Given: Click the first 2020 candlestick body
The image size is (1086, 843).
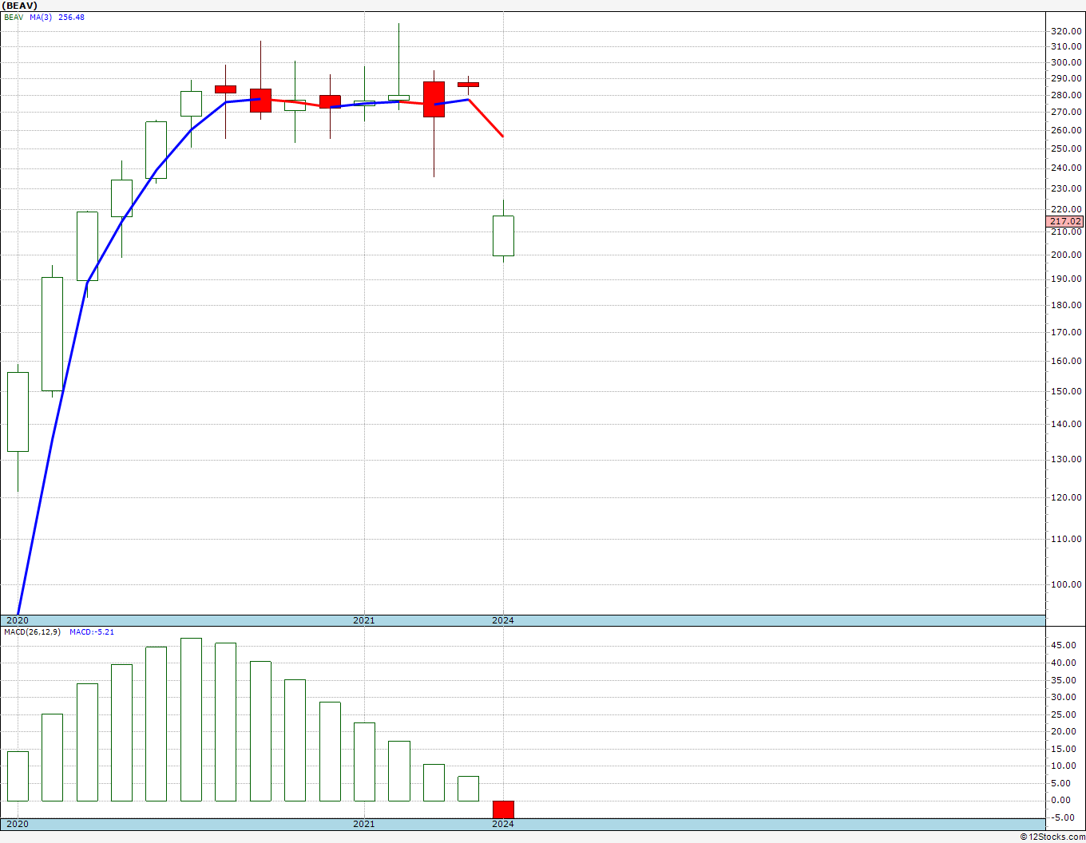Looking at the screenshot, I should (x=18, y=412).
